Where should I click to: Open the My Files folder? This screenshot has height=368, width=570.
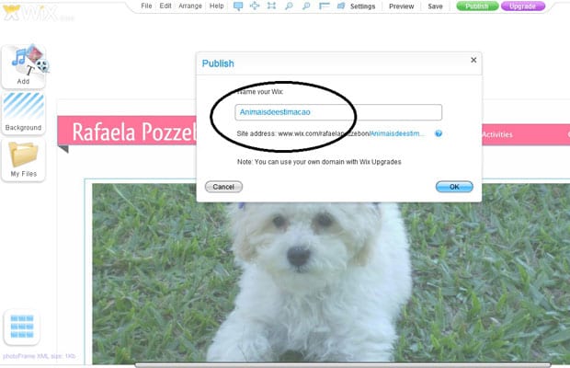[24, 159]
